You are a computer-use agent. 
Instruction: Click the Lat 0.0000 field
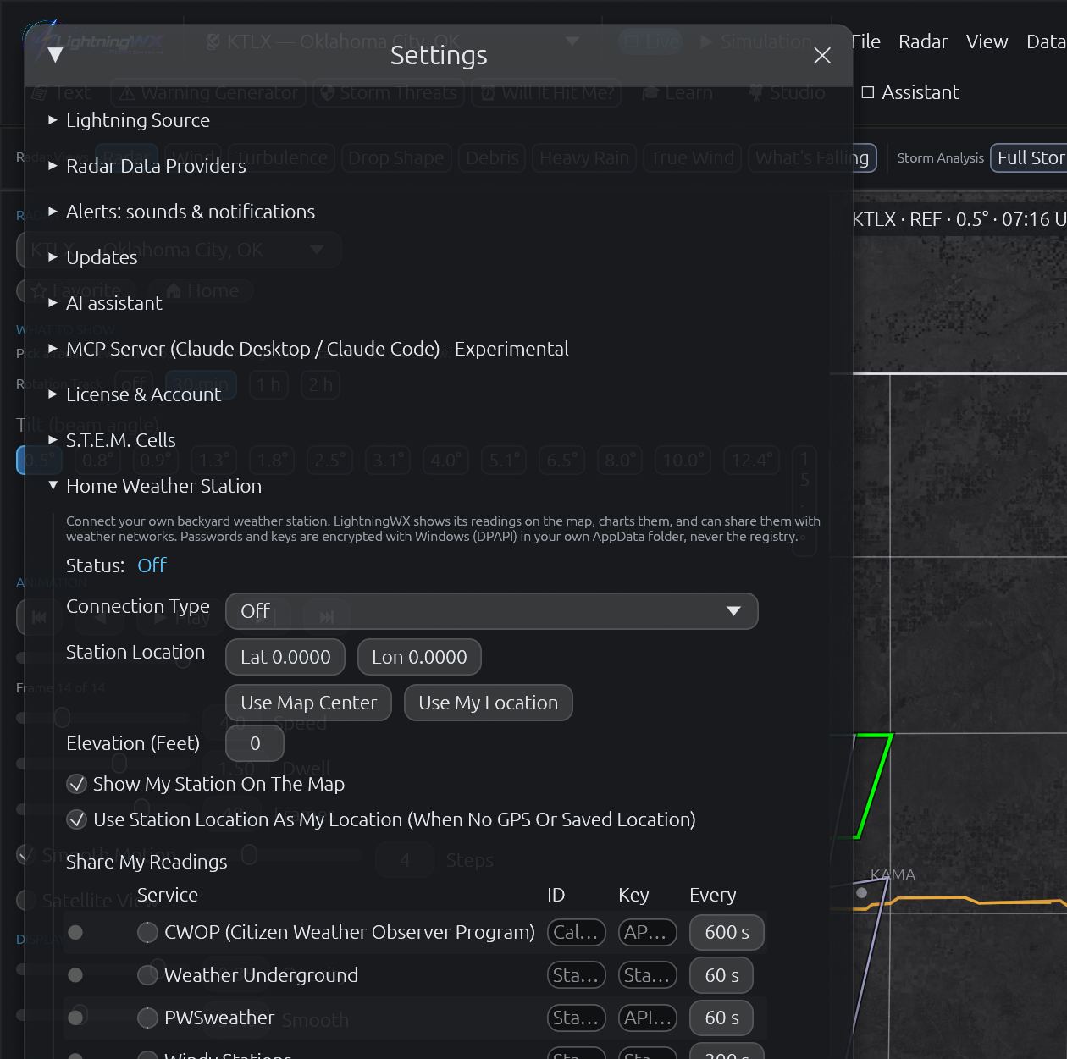coord(285,657)
